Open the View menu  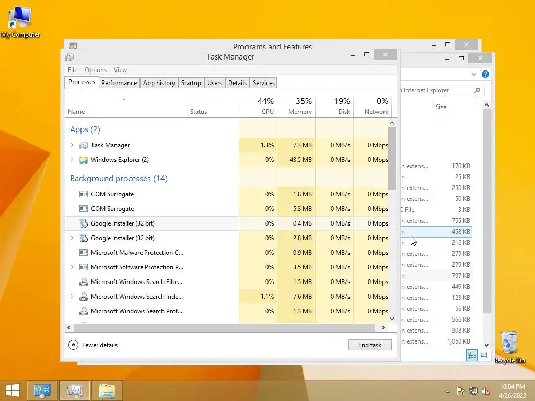click(121, 70)
